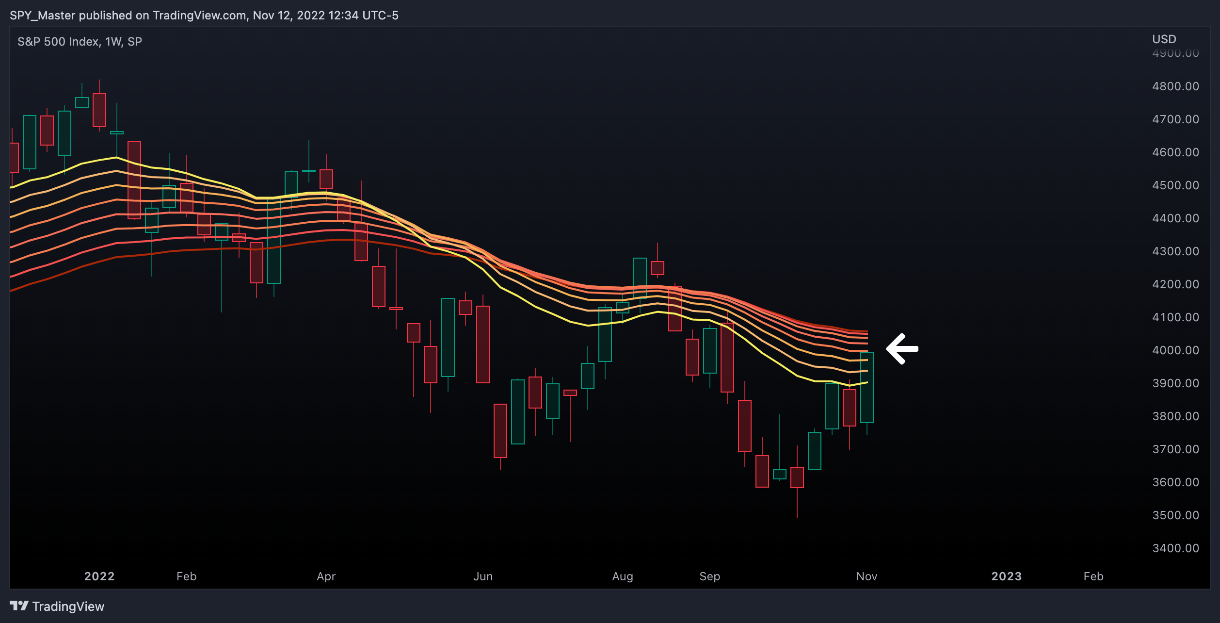The width and height of the screenshot is (1220, 623).
Task: Click the Jun time axis label
Action: (x=483, y=576)
